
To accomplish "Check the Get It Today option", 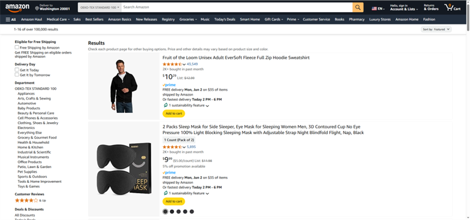I will point(17,70).
